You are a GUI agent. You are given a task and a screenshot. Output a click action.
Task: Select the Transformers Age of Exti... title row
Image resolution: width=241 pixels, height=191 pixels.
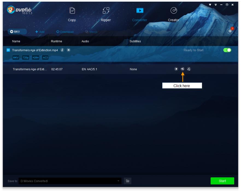pos(120,69)
